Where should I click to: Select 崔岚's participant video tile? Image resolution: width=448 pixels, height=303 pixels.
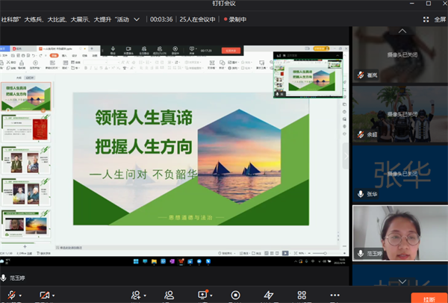point(400,54)
